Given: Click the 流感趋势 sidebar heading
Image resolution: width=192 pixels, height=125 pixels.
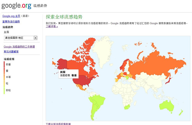Looking at the screenshot, I should click(x=8, y=27).
